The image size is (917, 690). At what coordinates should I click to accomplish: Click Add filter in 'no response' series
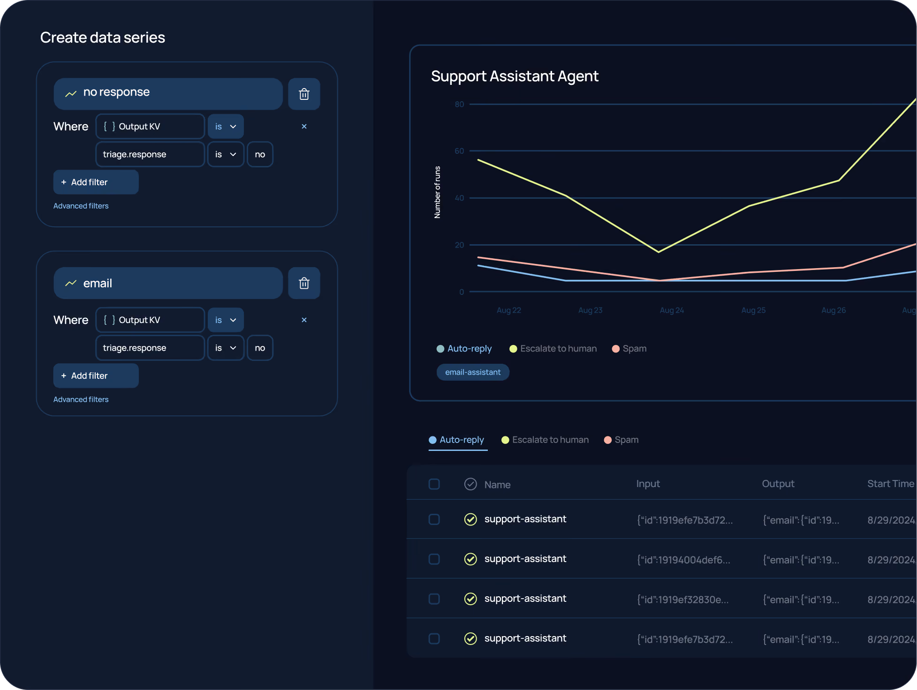(96, 182)
